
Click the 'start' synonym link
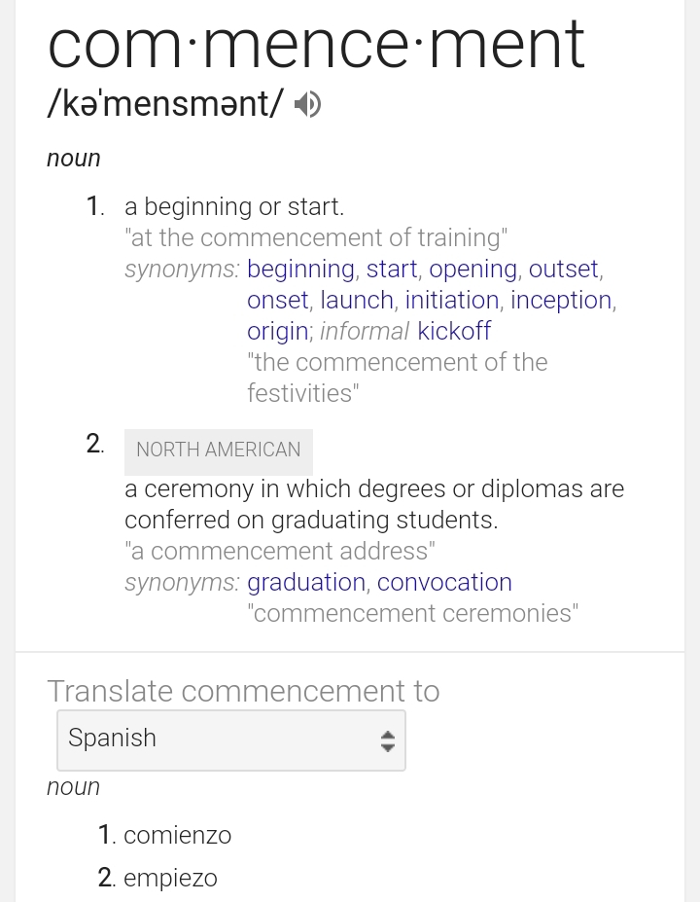tap(392, 269)
